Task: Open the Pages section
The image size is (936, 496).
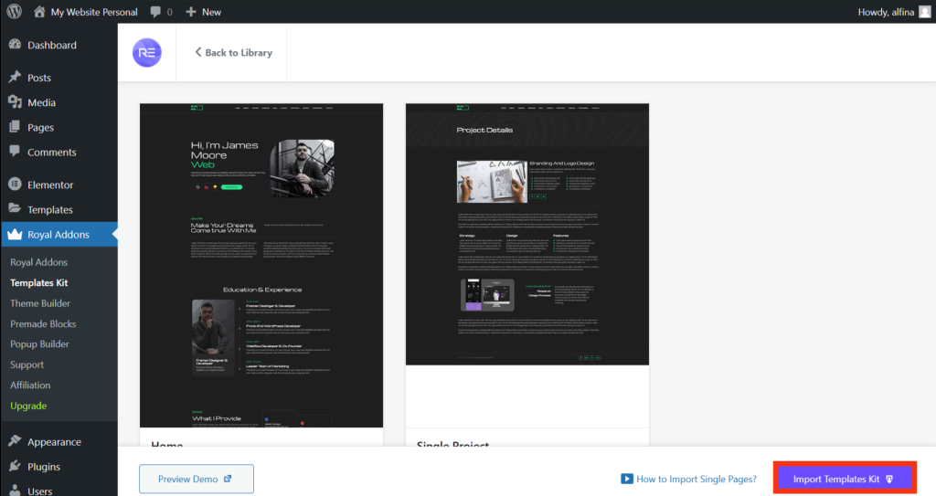Action: (40, 127)
